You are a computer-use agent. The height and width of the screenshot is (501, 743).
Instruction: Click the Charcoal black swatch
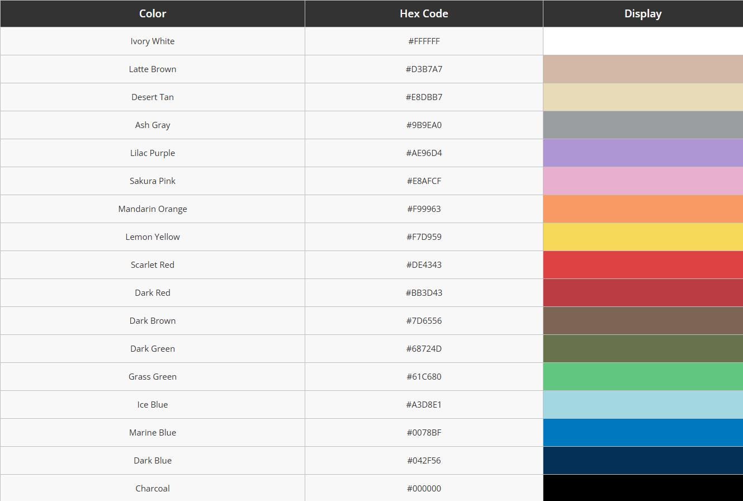point(642,488)
